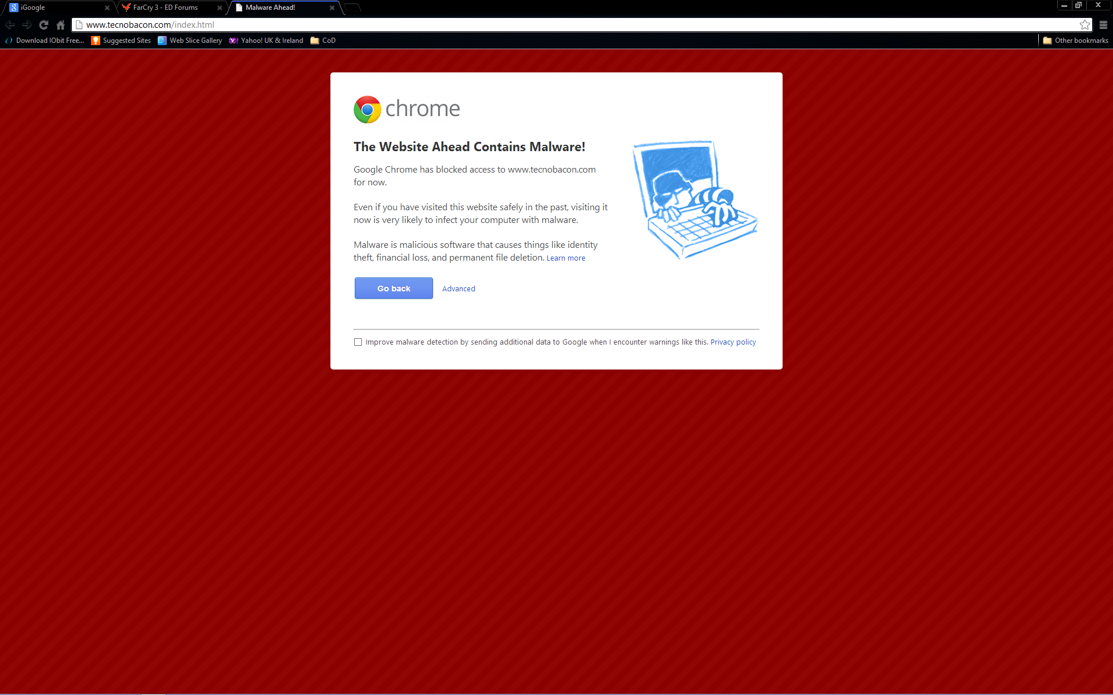Screen dimensions: 1113x695
Task: Open the Suggested Sites bookmark
Action: [x=121, y=41]
